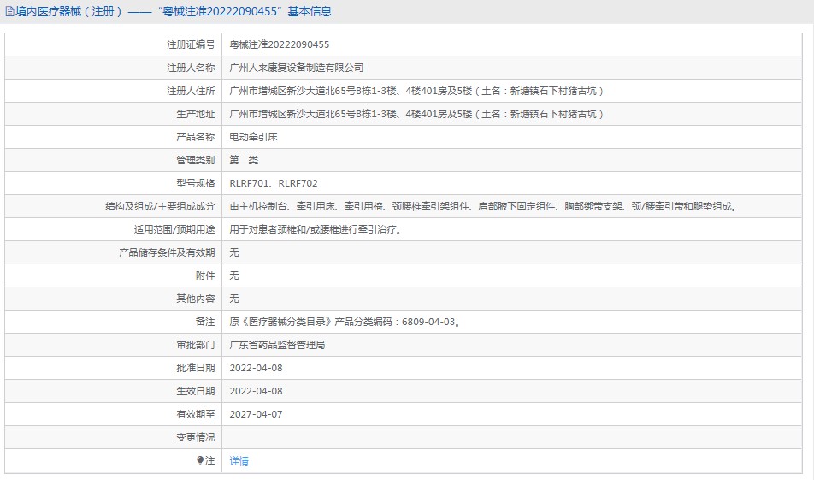Image resolution: width=814 pixels, height=480 pixels.
Task: Select the 审批部门 label
Action: tap(195, 345)
